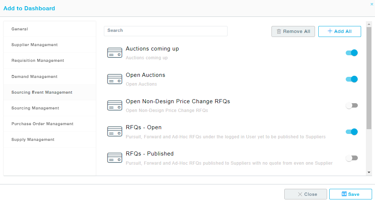
Task: Close the dialog using the top-right X icon
Action: pyautogui.click(x=372, y=4)
